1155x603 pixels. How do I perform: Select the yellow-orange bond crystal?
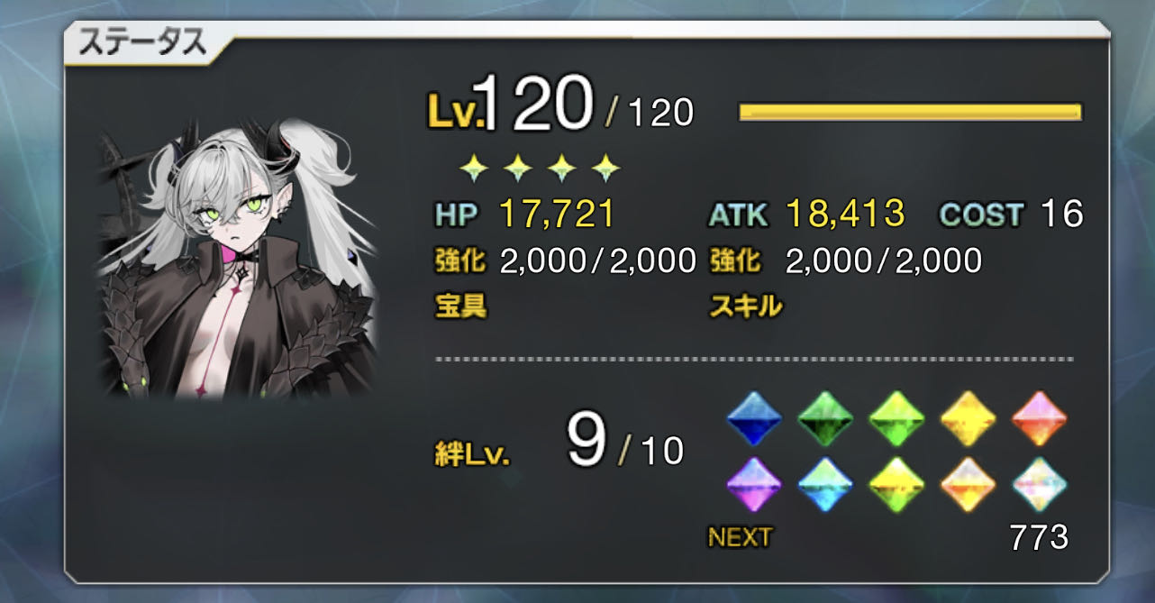click(969, 419)
